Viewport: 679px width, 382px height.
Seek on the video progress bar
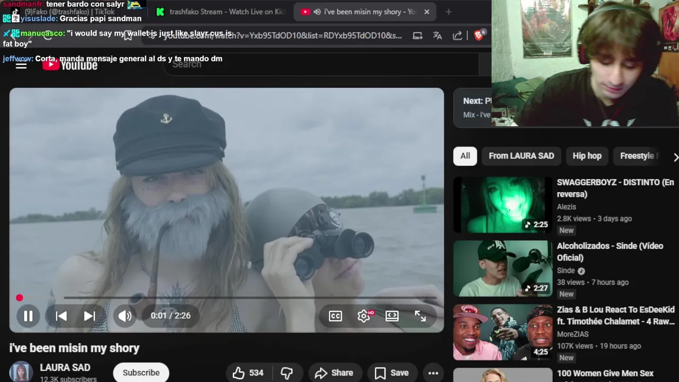click(x=227, y=298)
